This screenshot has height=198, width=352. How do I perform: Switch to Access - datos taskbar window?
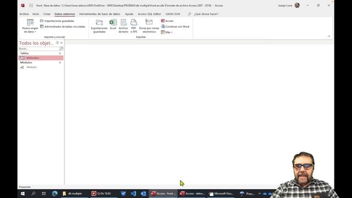[192, 193]
